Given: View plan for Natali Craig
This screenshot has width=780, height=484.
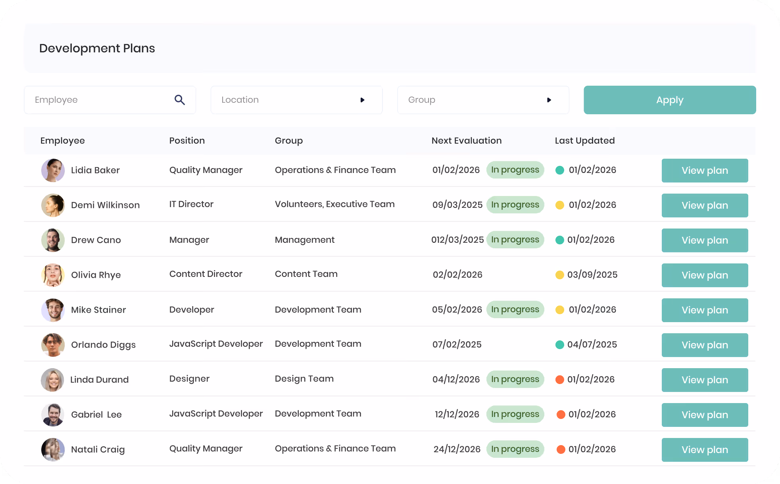Looking at the screenshot, I should 705,450.
